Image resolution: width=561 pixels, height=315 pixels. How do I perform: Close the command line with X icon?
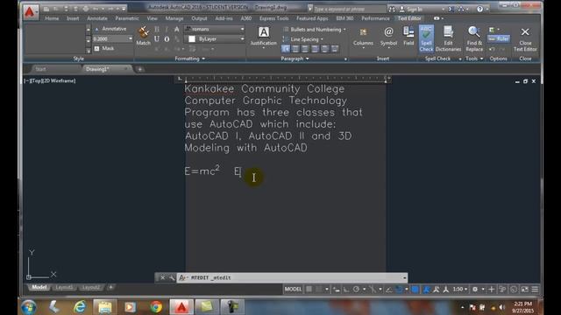162,277
